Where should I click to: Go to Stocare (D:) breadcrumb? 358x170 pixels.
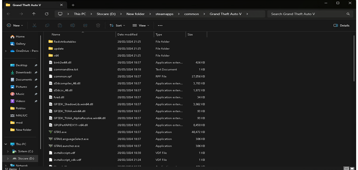106,14
